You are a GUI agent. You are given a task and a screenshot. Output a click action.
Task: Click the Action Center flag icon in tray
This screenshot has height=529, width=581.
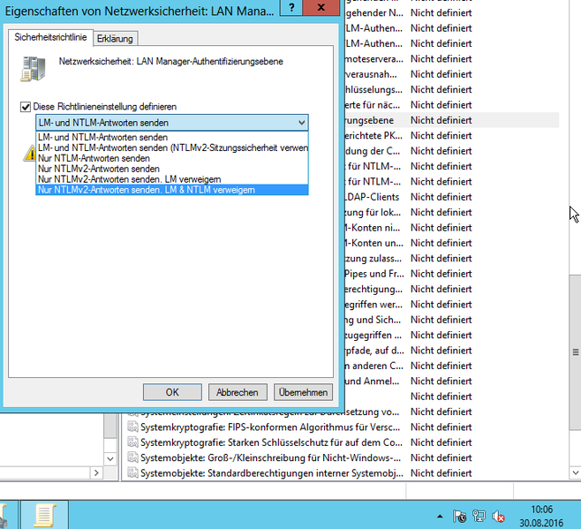tap(460, 517)
